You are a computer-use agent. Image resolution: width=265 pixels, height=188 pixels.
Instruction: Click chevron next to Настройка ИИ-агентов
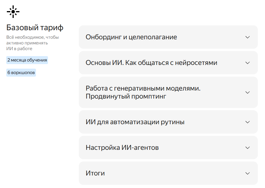click(247, 148)
